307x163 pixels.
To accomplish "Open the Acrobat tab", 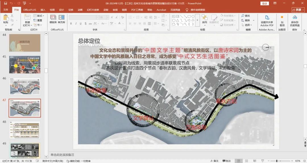I will click(x=161, y=10).
